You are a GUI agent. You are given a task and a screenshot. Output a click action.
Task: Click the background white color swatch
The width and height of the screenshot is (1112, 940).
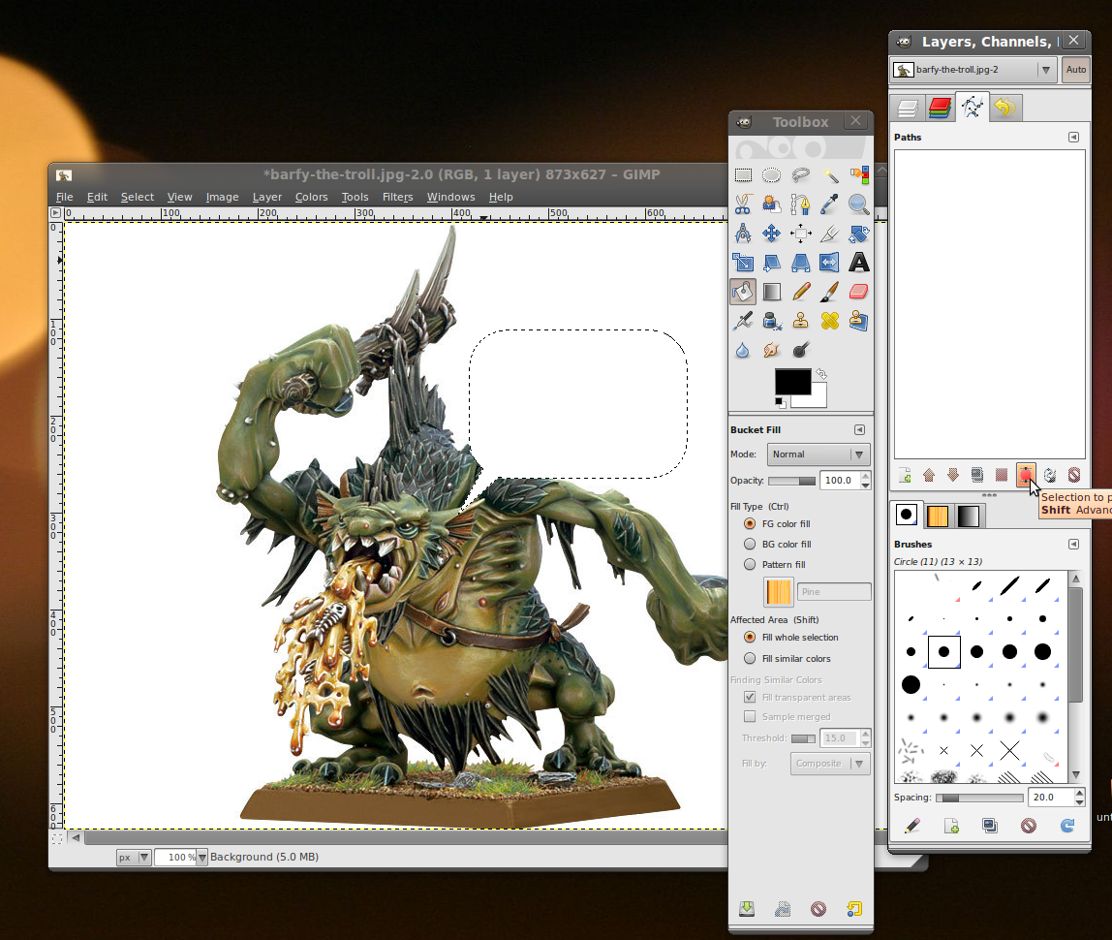click(819, 399)
